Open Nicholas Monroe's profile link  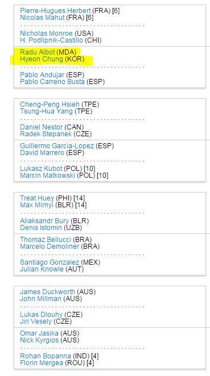[46, 34]
